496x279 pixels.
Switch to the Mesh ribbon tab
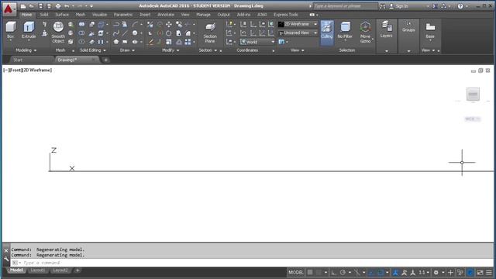(81, 15)
